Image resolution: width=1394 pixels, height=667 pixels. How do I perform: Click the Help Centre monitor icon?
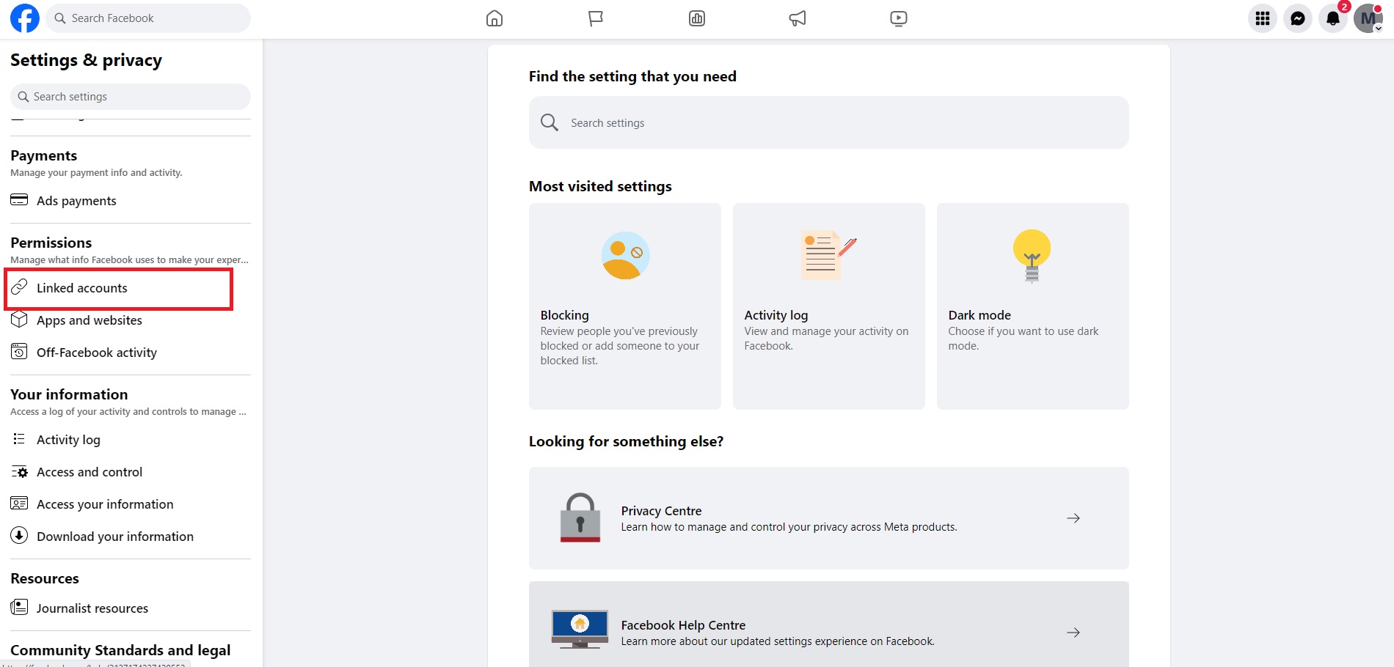580,630
